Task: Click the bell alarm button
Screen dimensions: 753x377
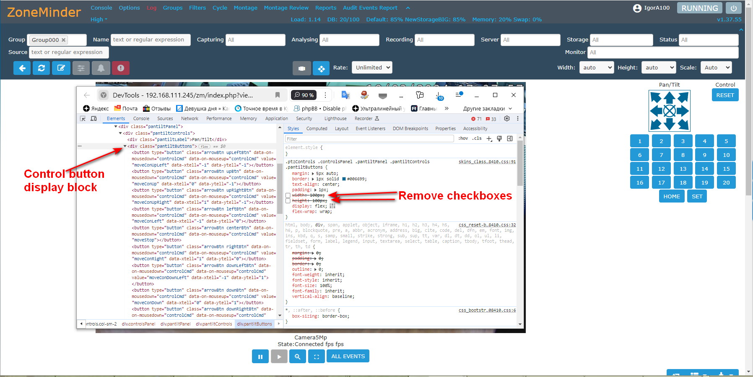Action: coord(101,68)
